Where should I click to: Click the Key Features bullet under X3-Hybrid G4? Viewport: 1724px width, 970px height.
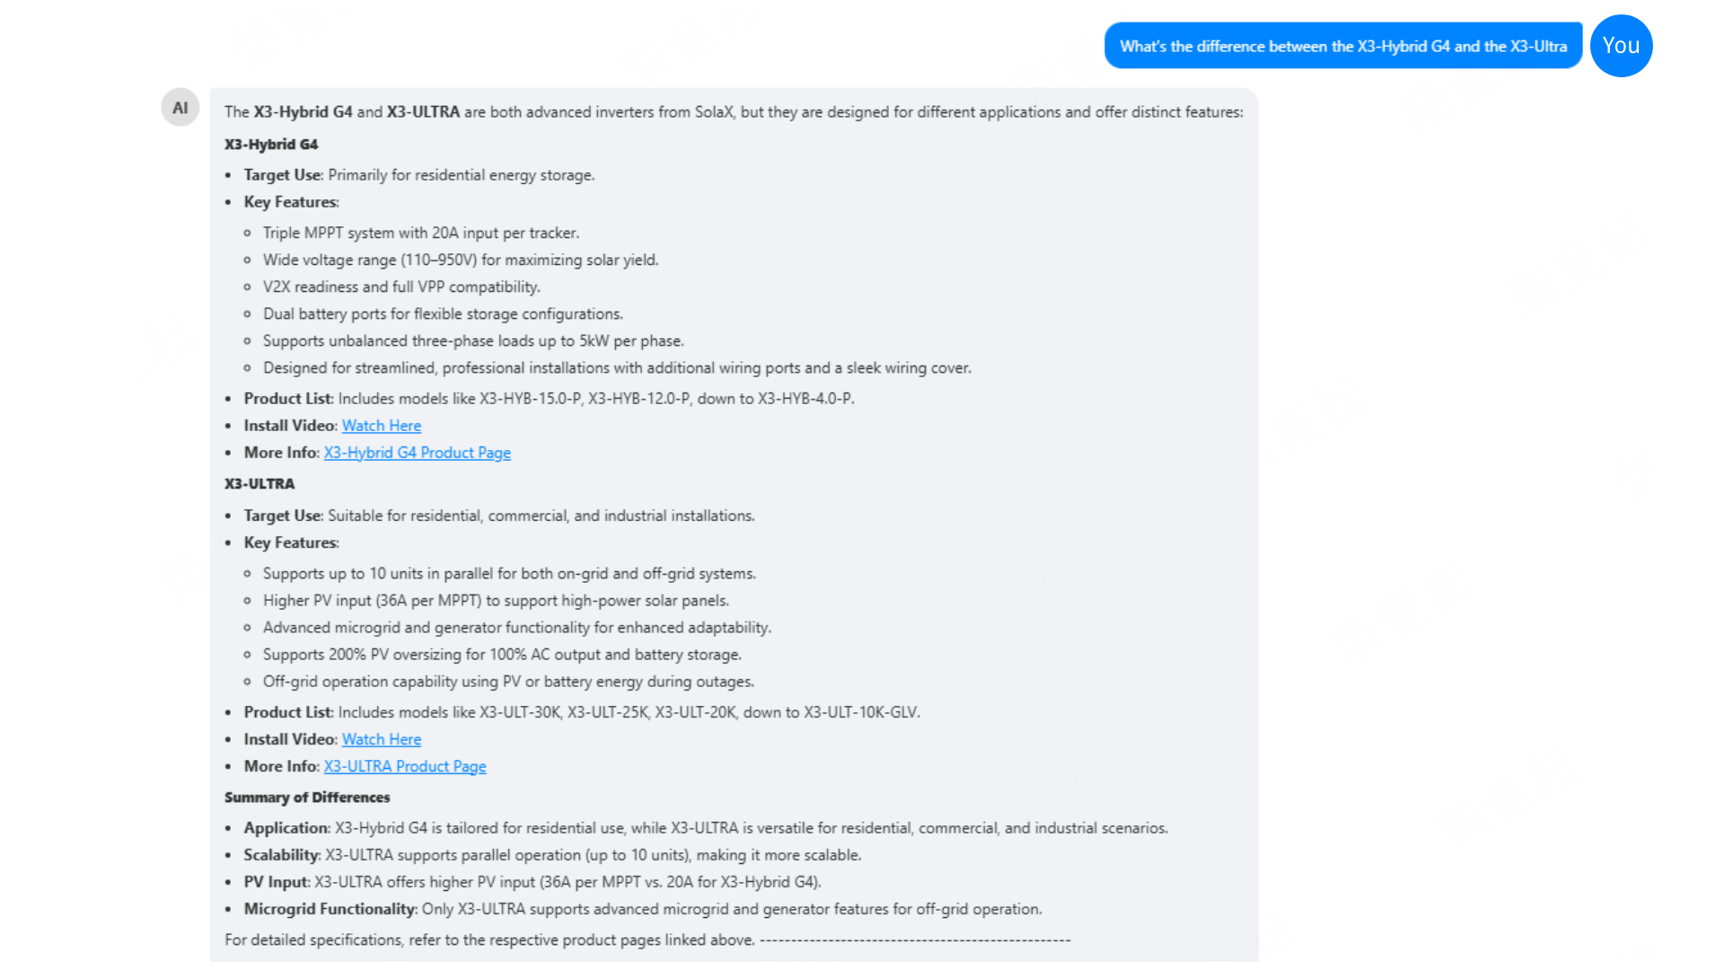pos(290,201)
